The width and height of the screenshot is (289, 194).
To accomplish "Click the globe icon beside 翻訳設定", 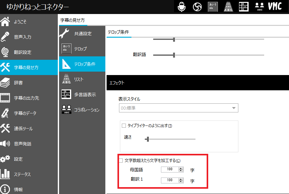I will (x=5, y=52).
